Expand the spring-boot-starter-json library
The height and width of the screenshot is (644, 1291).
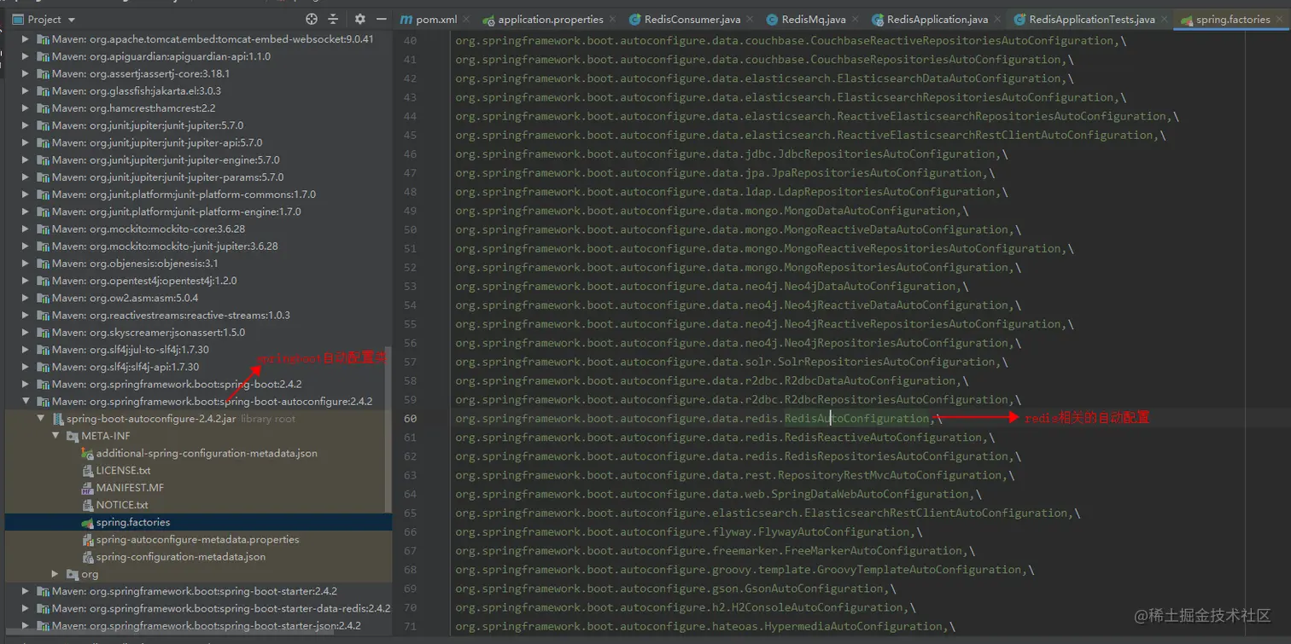[x=26, y=626]
